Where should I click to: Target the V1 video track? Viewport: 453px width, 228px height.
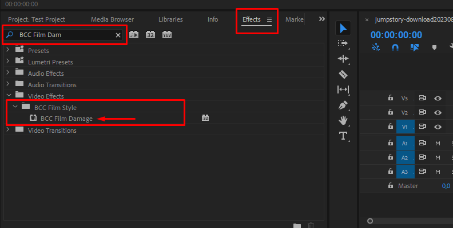tap(406, 127)
